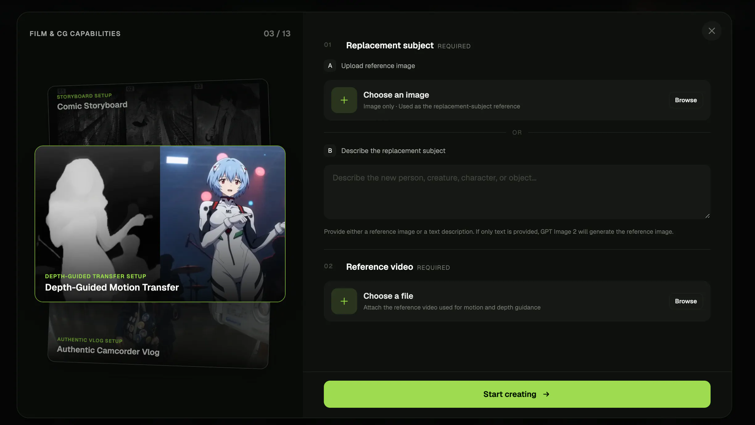The image size is (755, 425).
Task: Click the plus icon beside Choose a file
Action: click(x=344, y=301)
